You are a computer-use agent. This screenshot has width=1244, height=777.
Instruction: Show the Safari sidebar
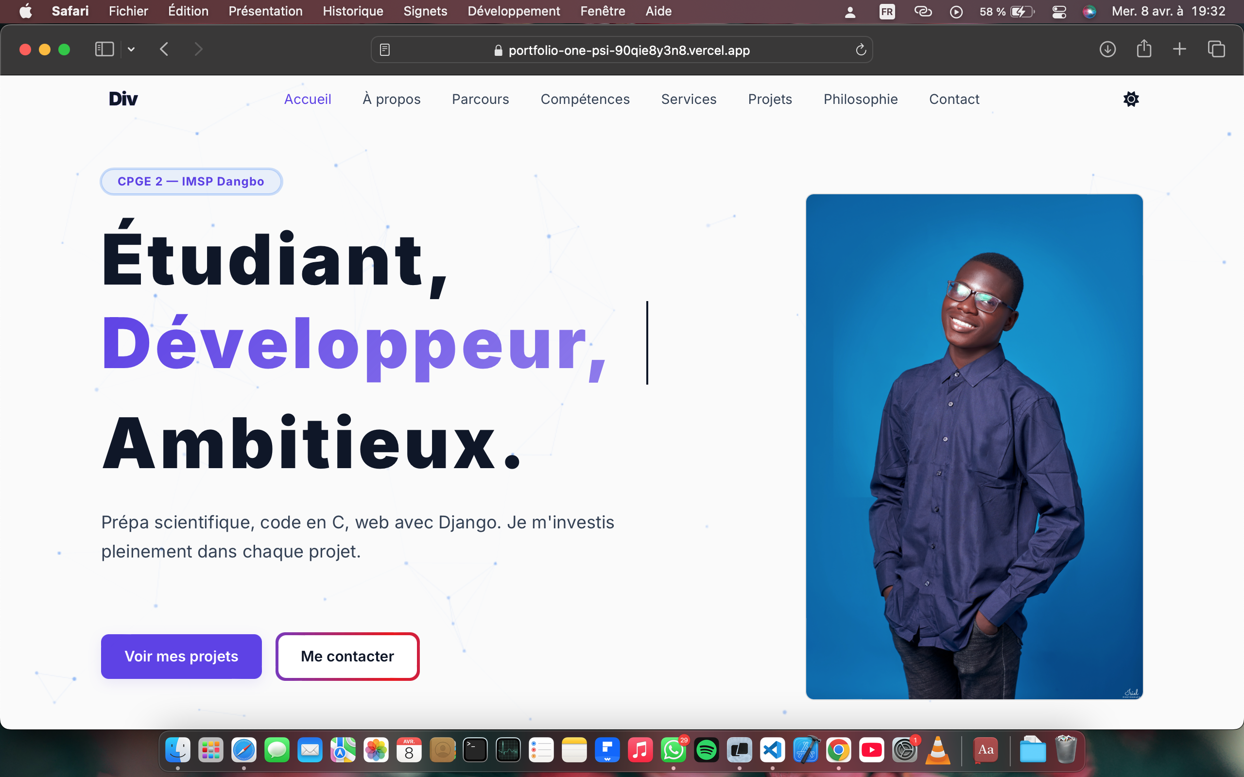click(x=104, y=50)
